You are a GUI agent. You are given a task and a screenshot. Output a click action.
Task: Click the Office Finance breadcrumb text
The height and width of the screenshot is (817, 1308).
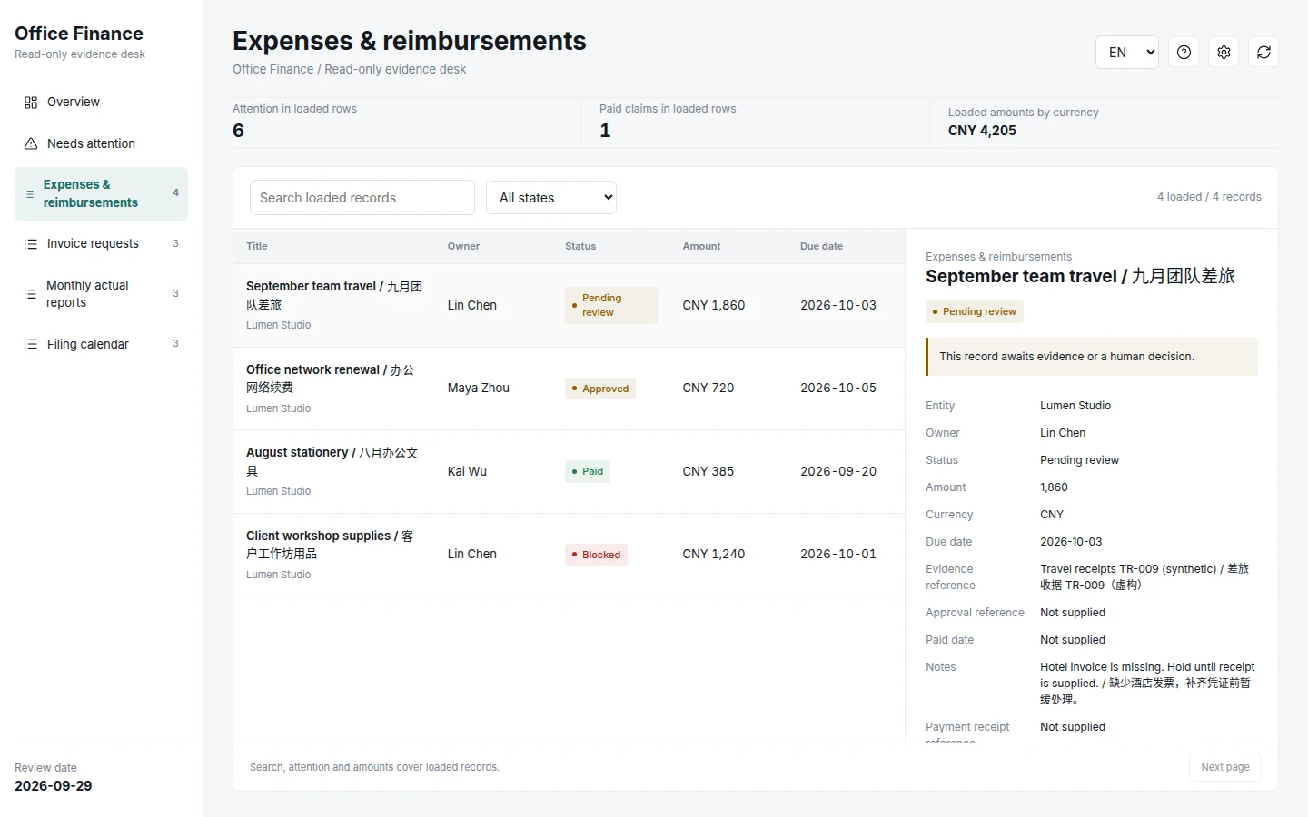[x=272, y=69]
